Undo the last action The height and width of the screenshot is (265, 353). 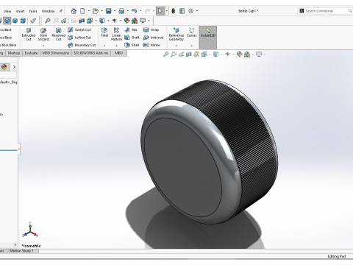point(134,11)
